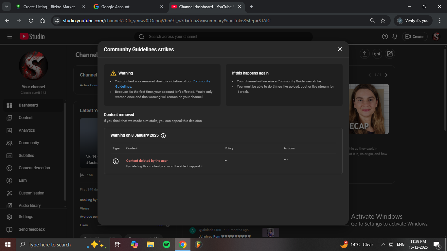Expand the system tray hidden icons chevron
The width and height of the screenshot is (447, 251).
383,244
